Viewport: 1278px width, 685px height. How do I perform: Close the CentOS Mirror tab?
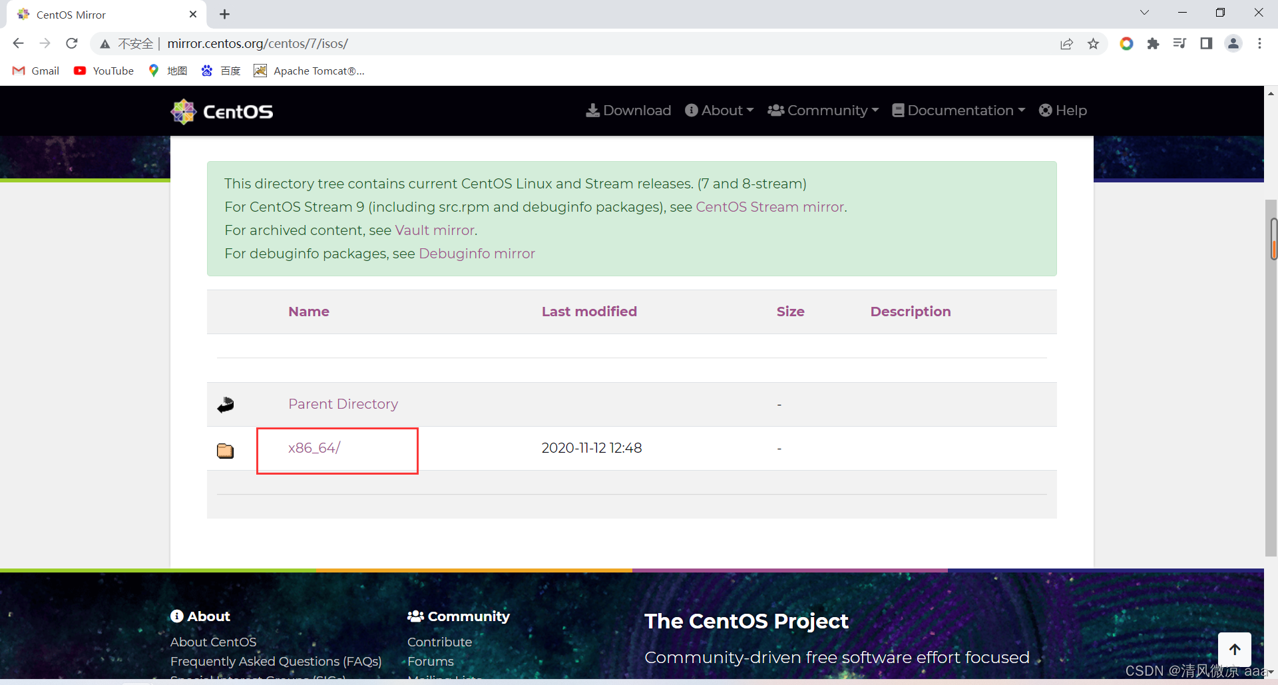pyautogui.click(x=193, y=14)
